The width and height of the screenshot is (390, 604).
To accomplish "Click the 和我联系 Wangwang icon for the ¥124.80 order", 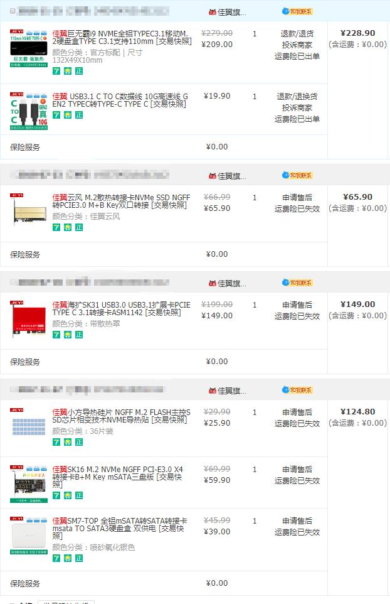I will [297, 390].
